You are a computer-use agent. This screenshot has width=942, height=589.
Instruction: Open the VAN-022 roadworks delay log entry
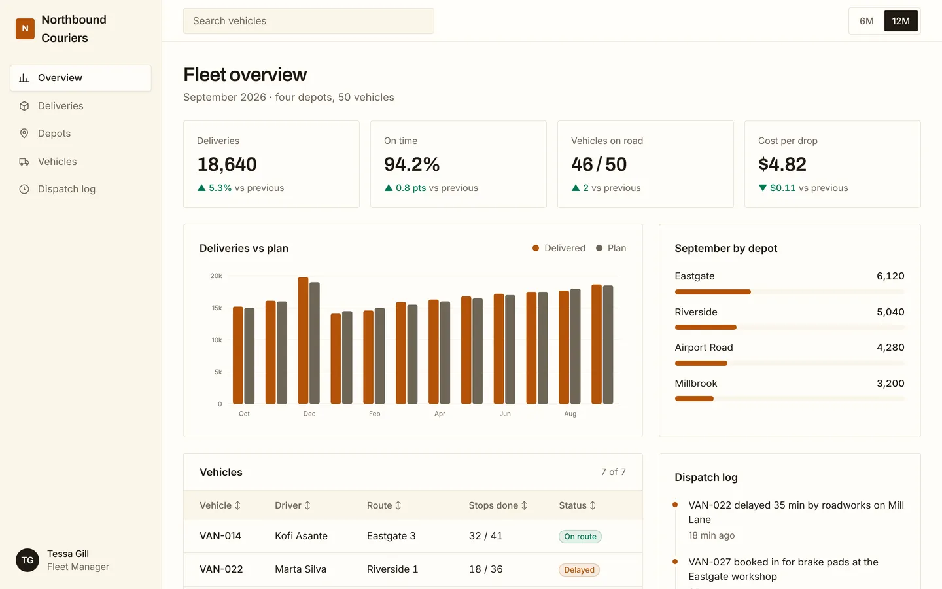coord(790,520)
